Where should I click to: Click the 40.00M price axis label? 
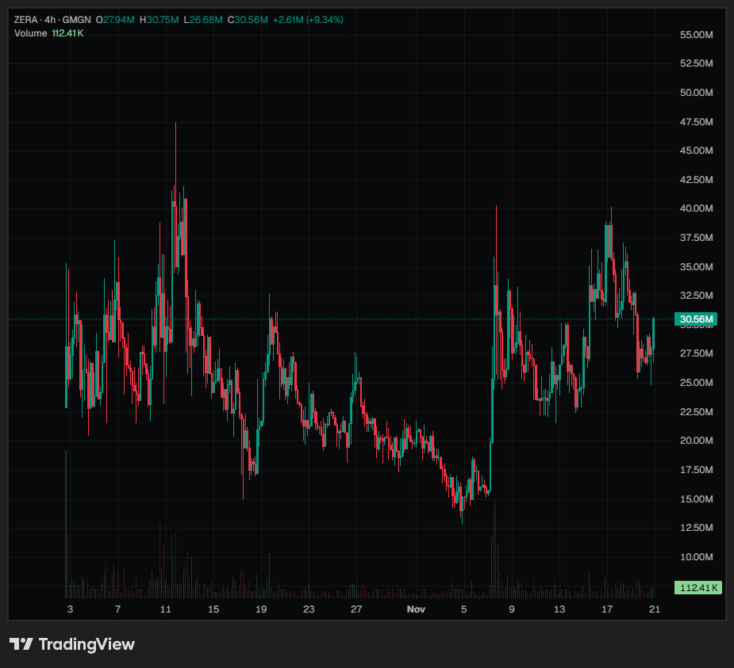696,208
